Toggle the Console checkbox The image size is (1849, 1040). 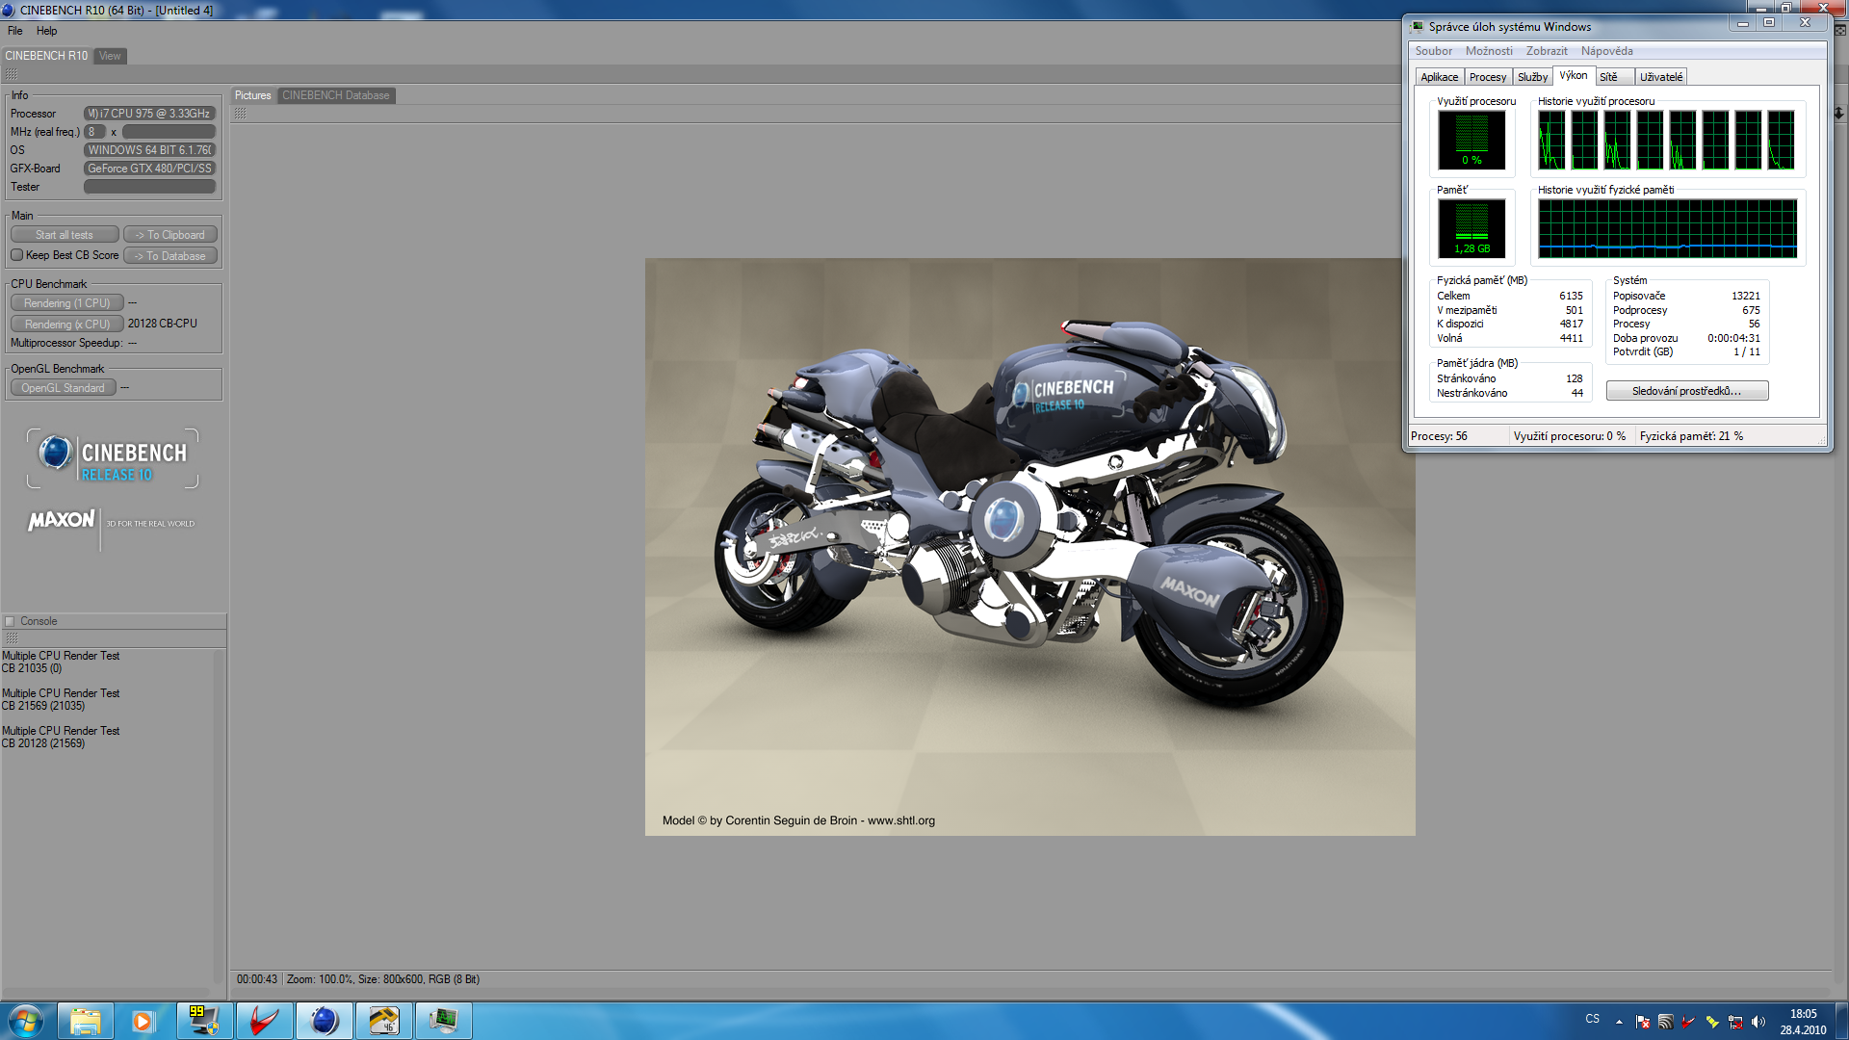click(x=10, y=621)
